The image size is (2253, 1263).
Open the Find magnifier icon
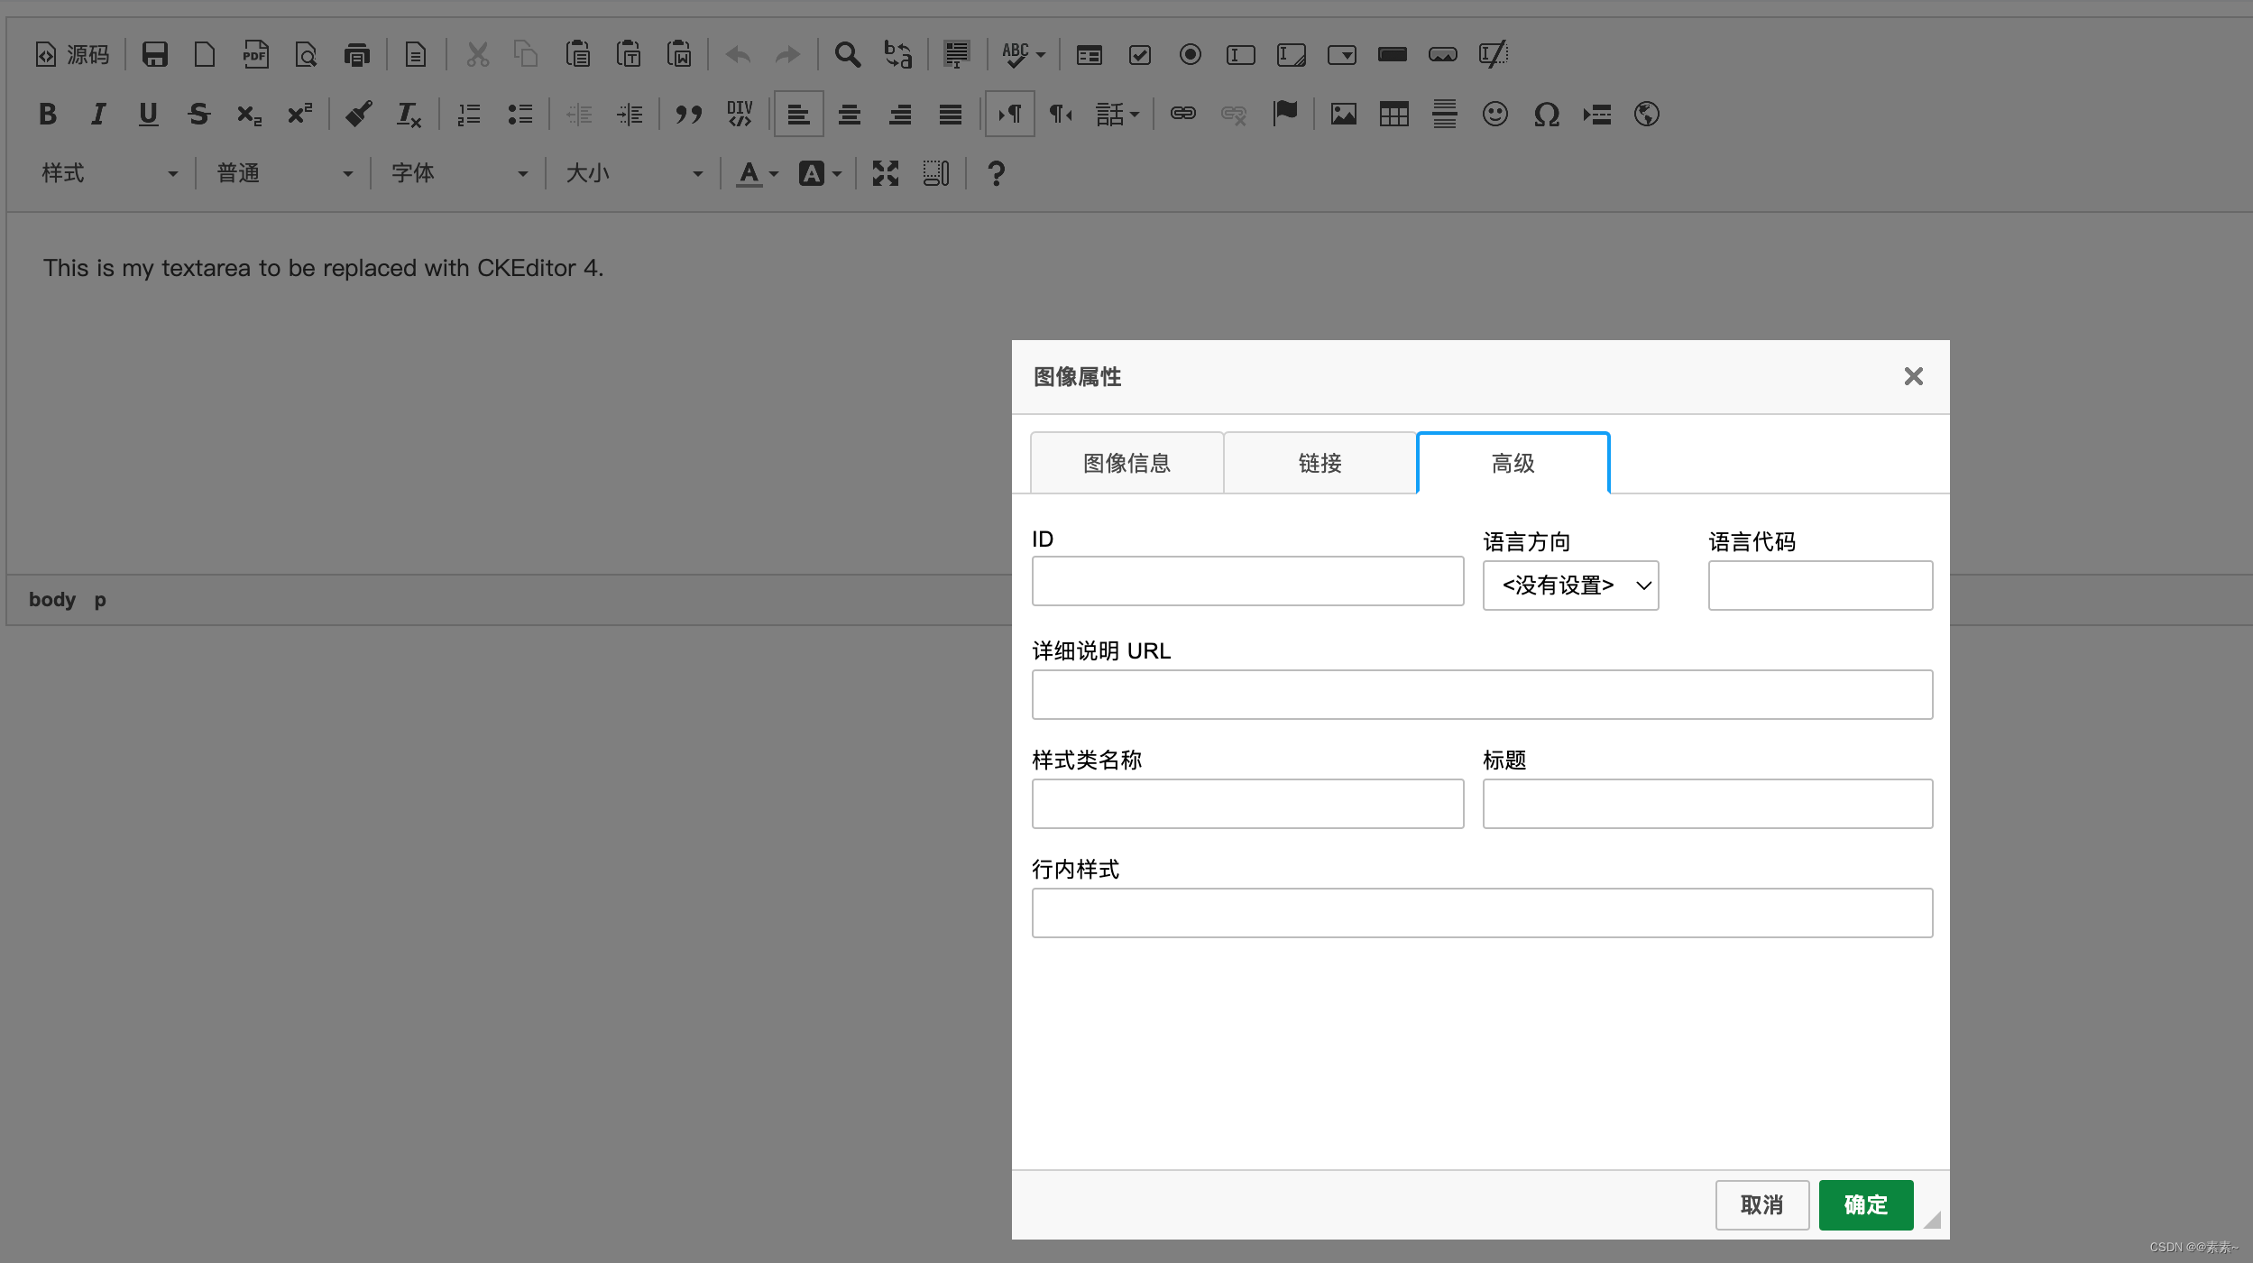pos(847,55)
